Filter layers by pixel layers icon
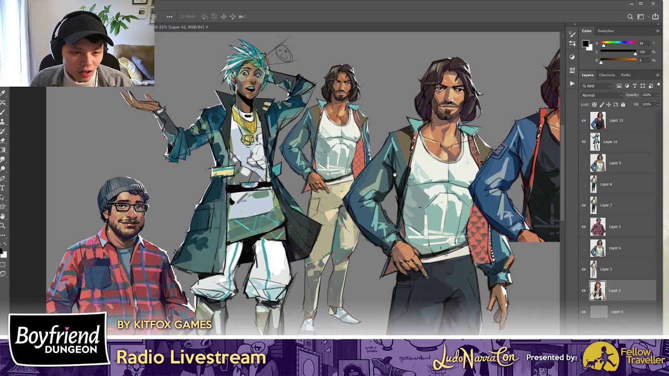This screenshot has width=669, height=376. click(x=619, y=86)
